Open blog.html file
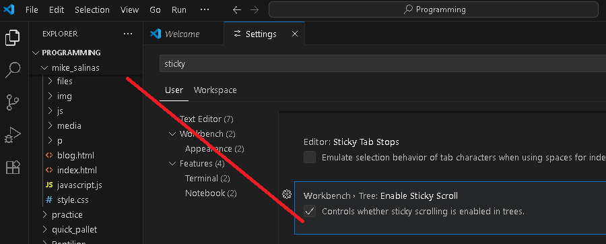 (75, 156)
